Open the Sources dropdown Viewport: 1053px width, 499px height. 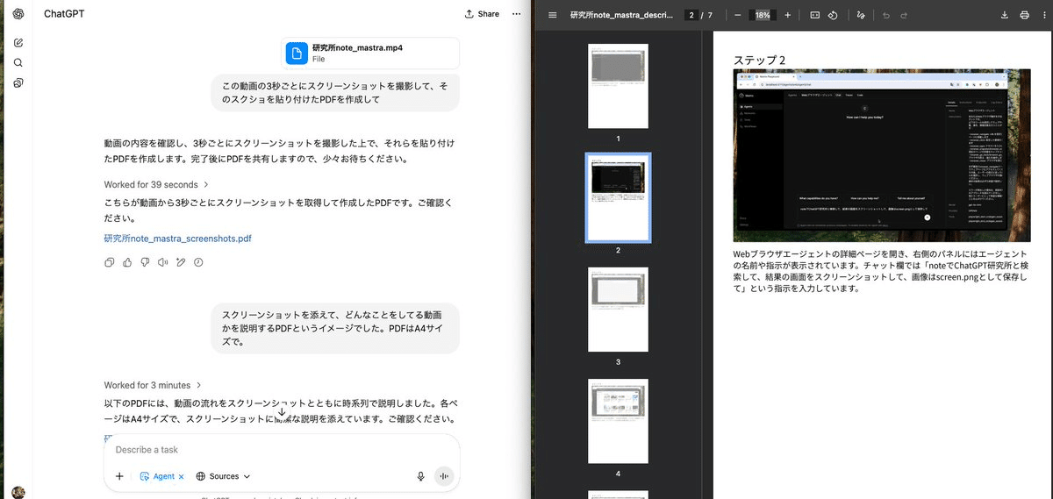(224, 476)
